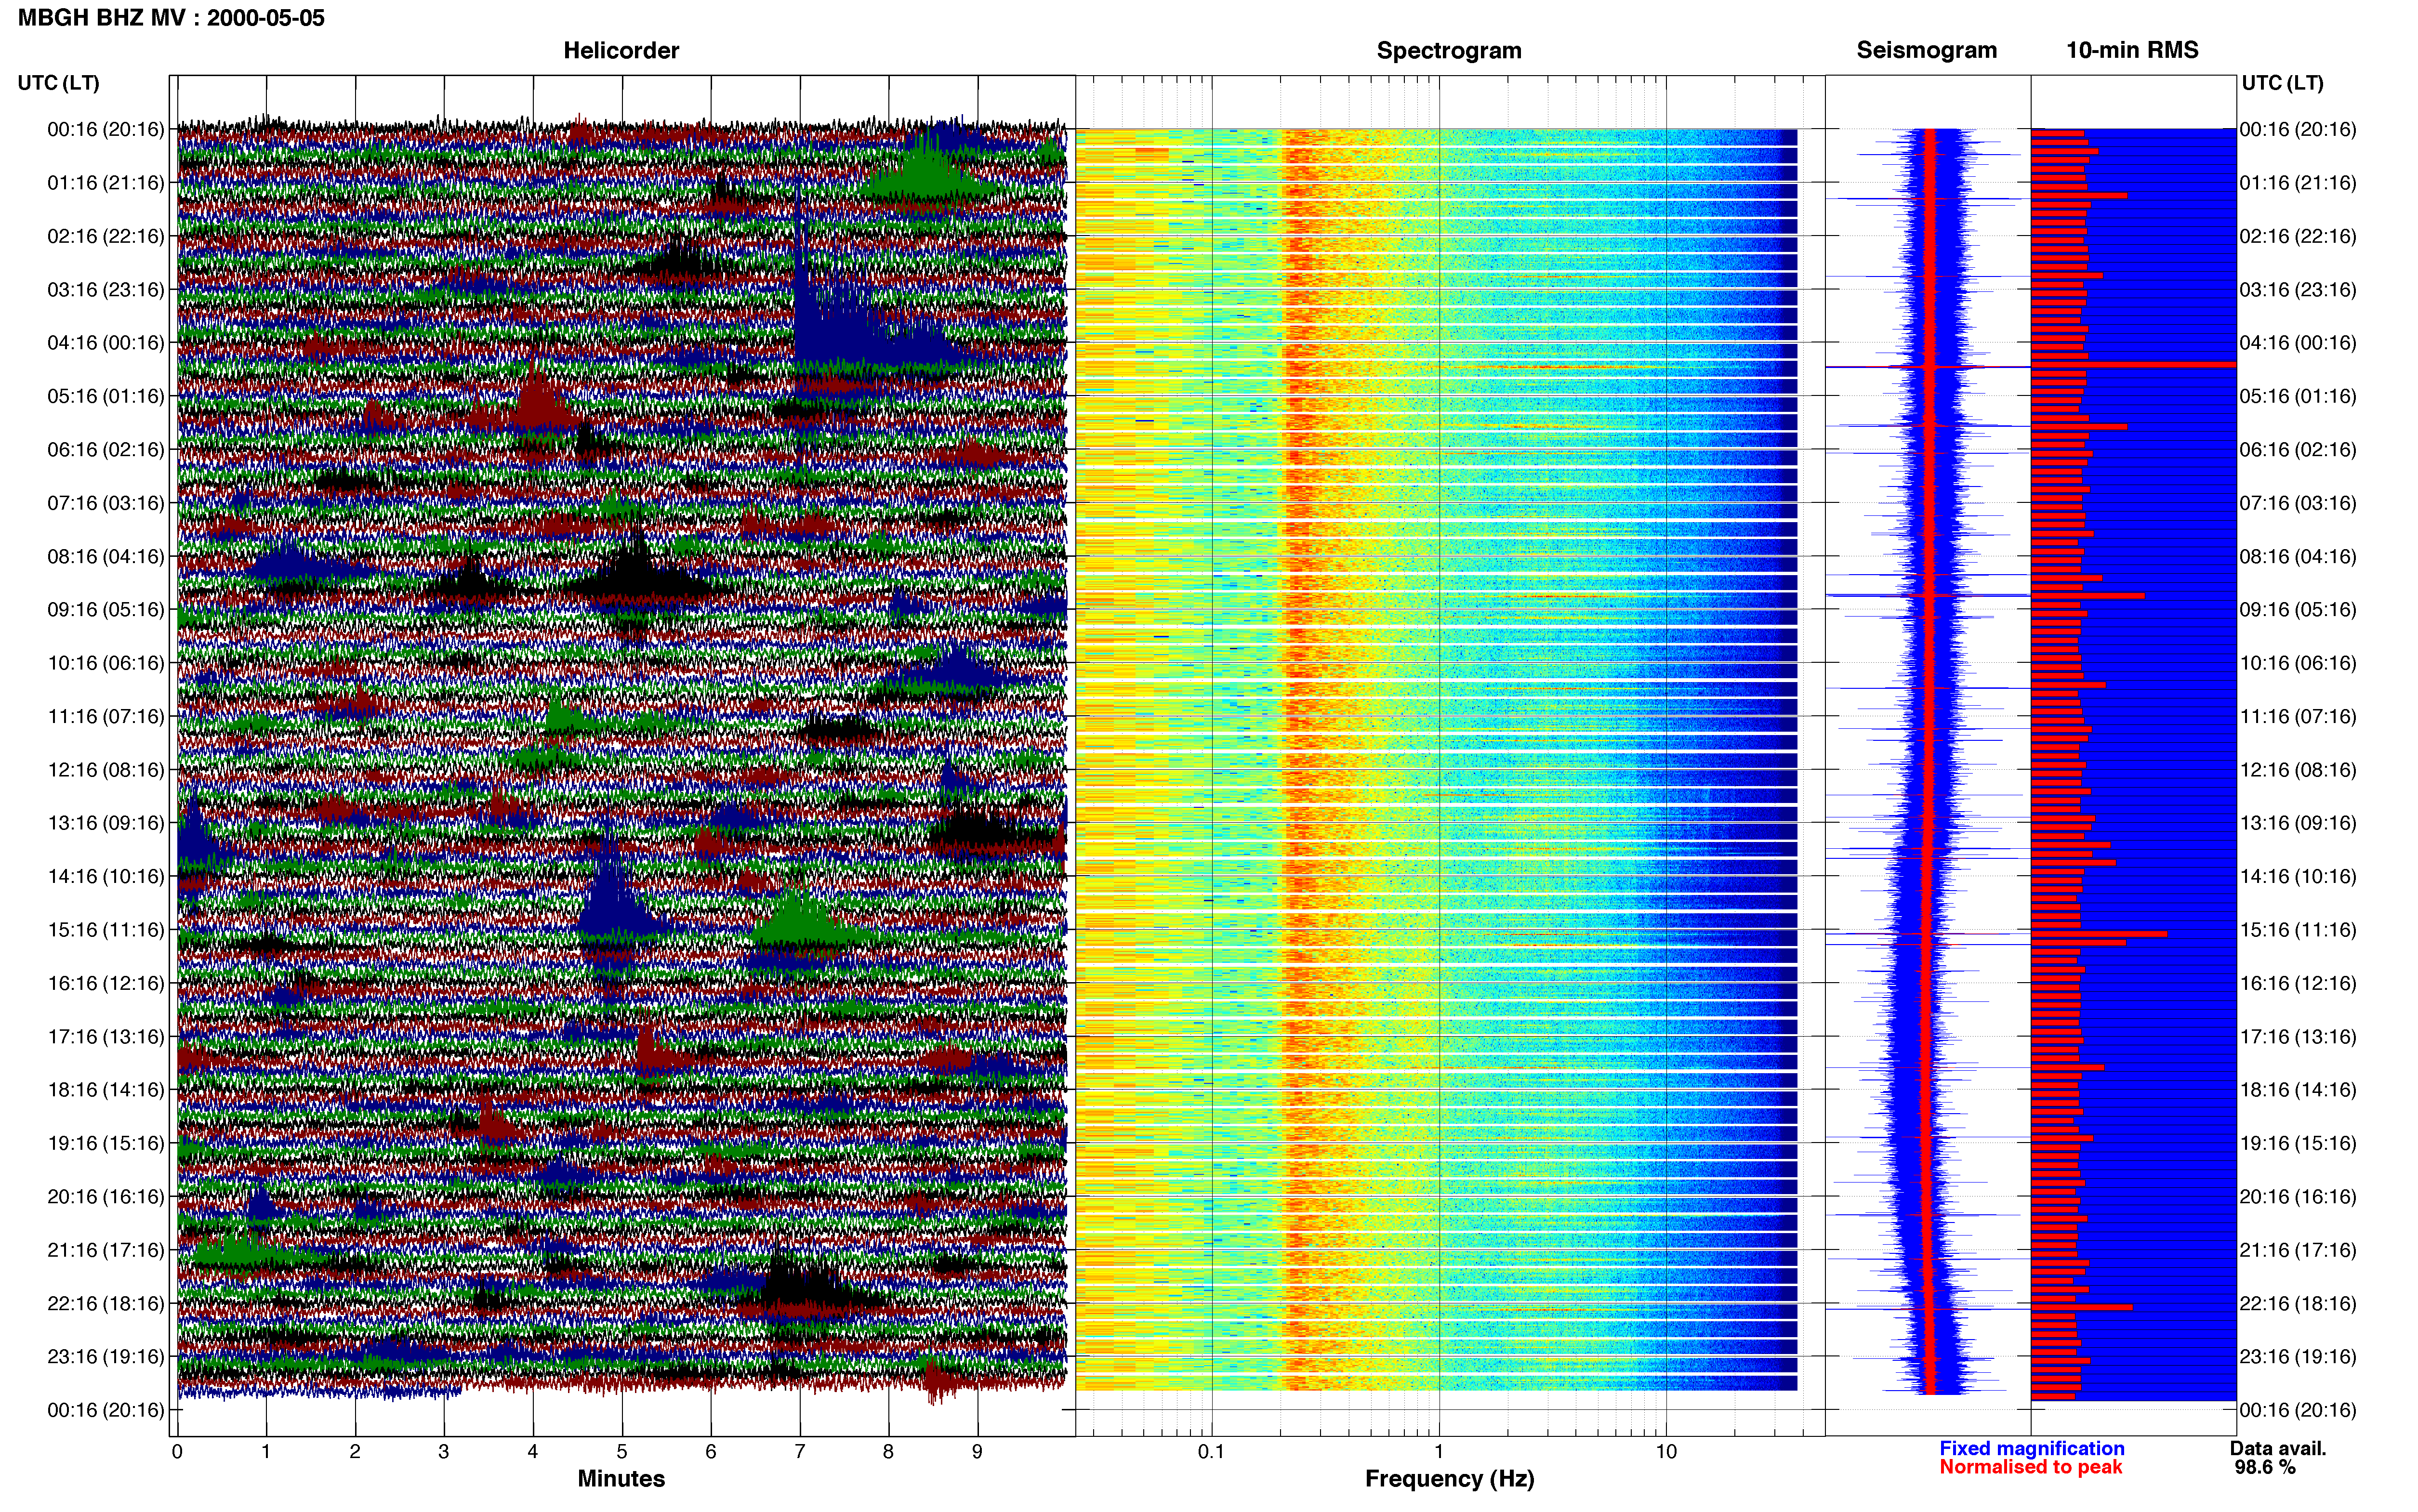Screen dimensions: 2418x1512
Task: Click Helicorder time label 04:16 (00:16)
Action: [105, 343]
